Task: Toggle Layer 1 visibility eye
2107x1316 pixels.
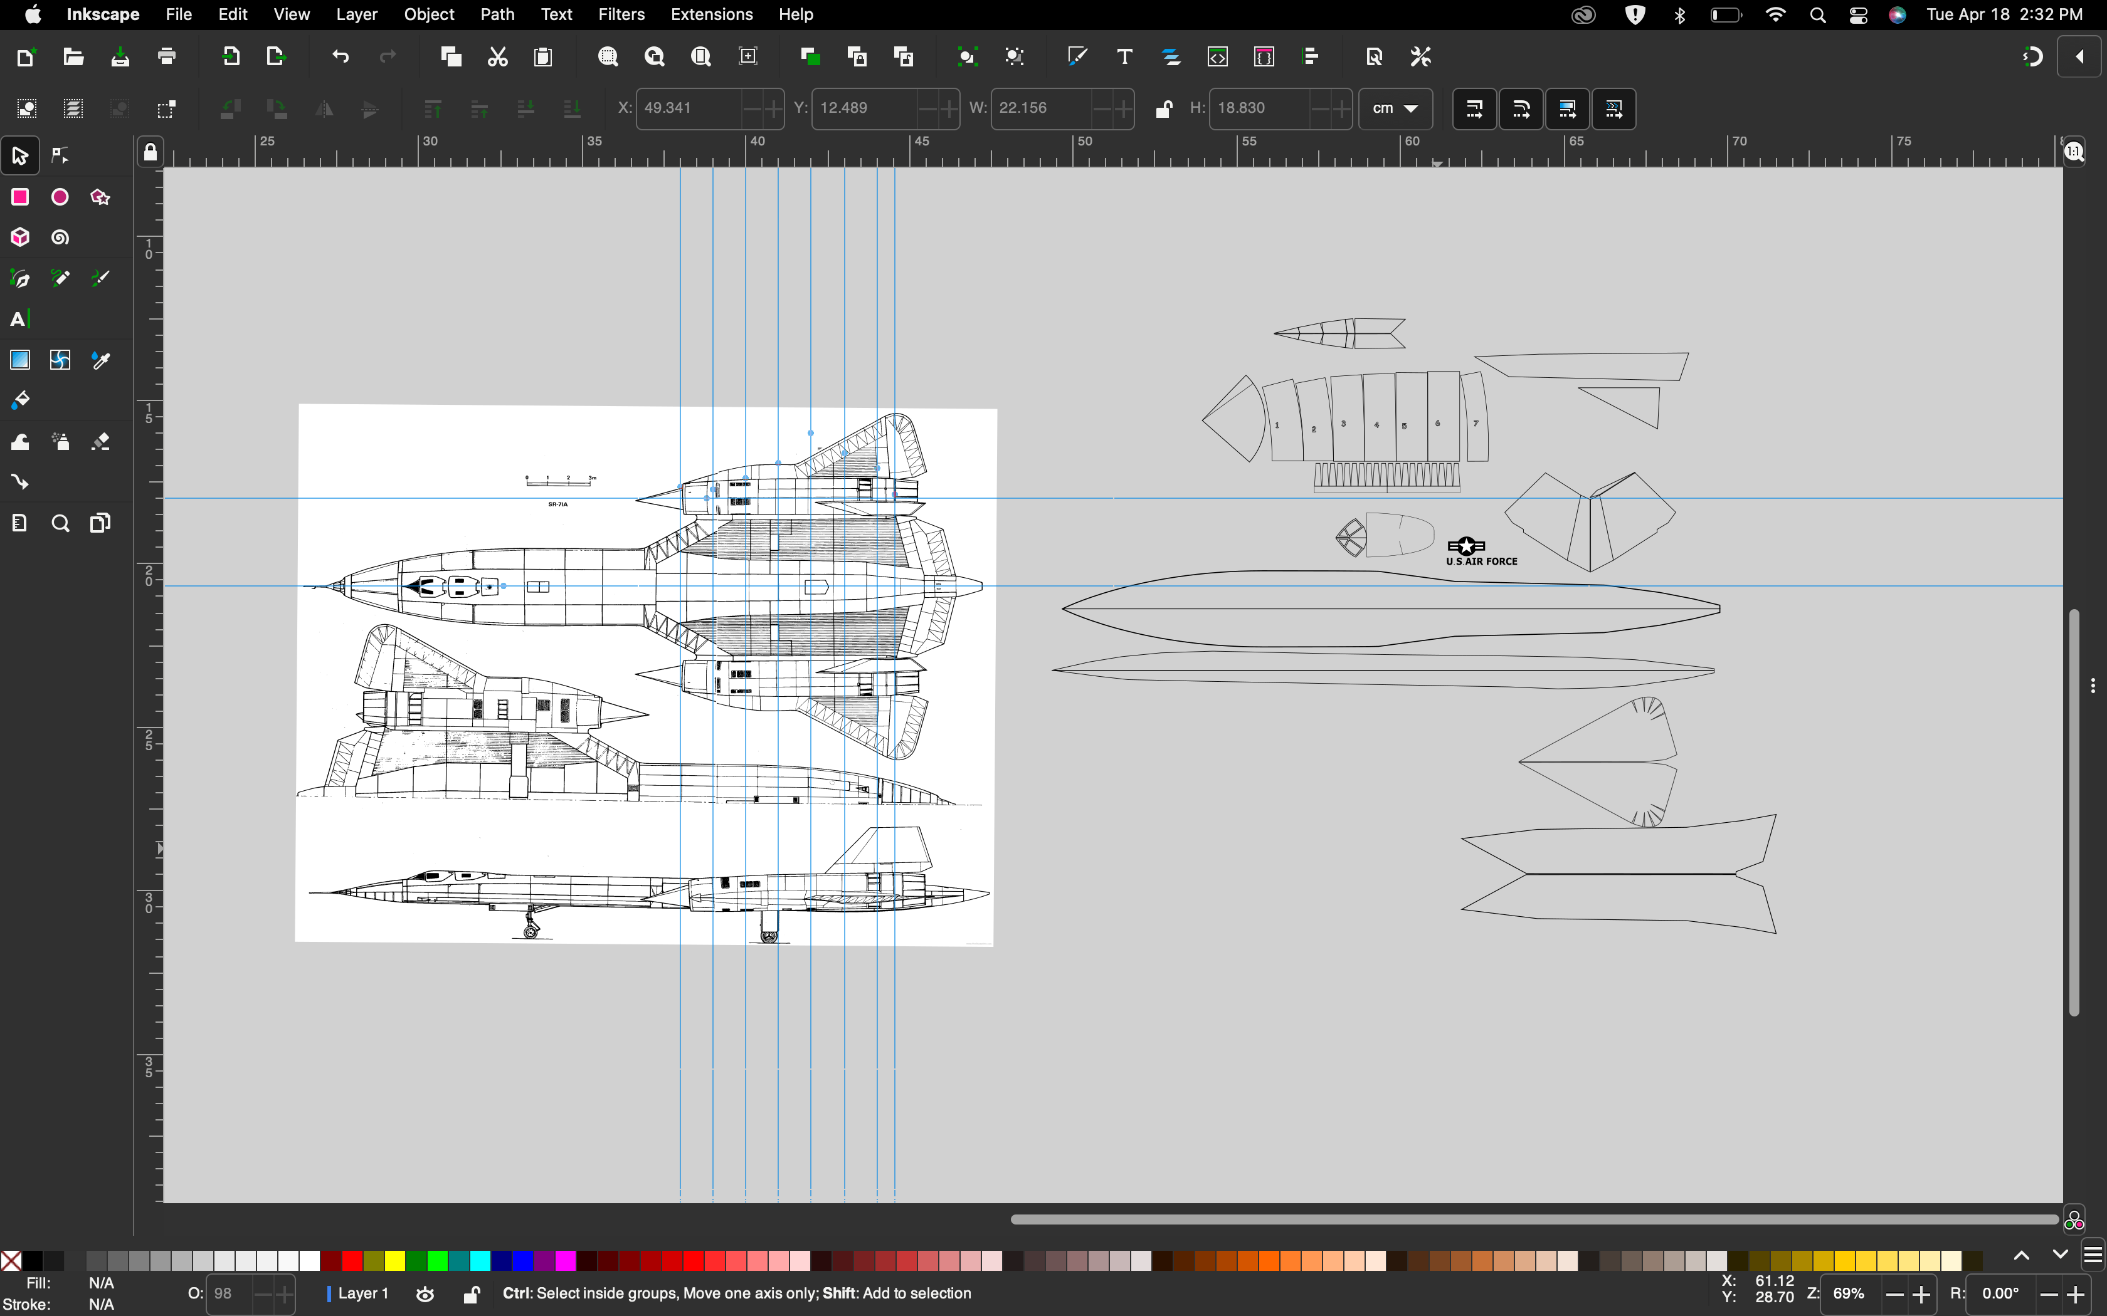Action: pos(425,1294)
